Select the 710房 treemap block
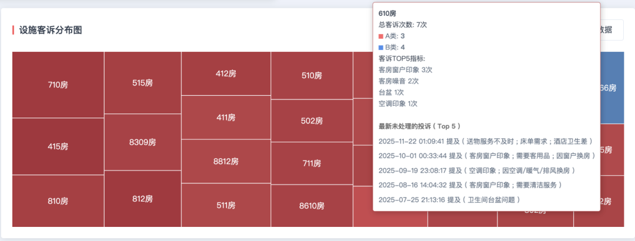635x241 pixels. coord(58,85)
